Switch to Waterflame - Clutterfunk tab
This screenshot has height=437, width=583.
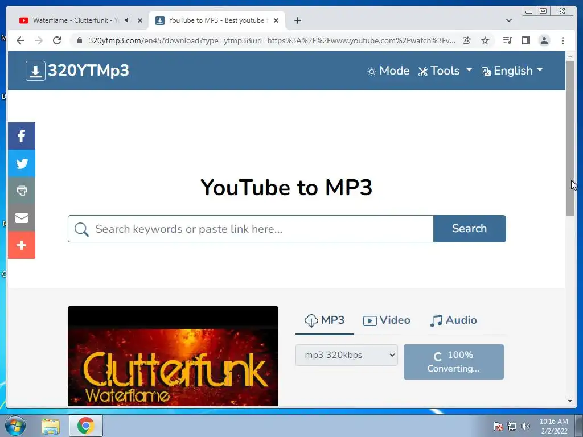(x=76, y=20)
